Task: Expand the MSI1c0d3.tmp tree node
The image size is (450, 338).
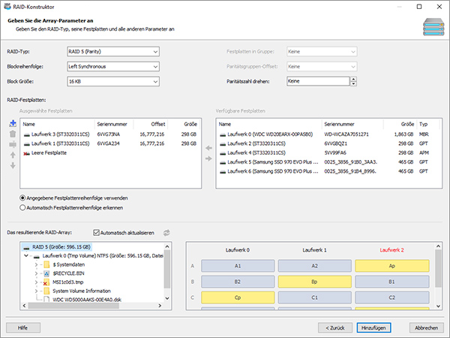Action: (x=36, y=282)
